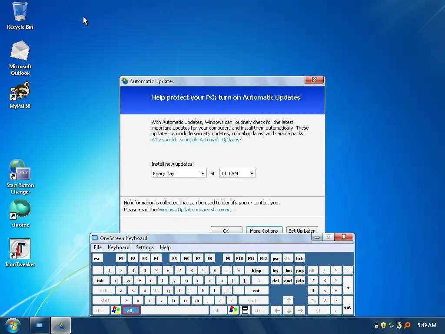Open the Every day frequency dropdown
This screenshot has width=445, height=334.
[179, 174]
